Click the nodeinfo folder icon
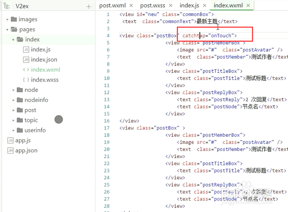 click(x=20, y=100)
